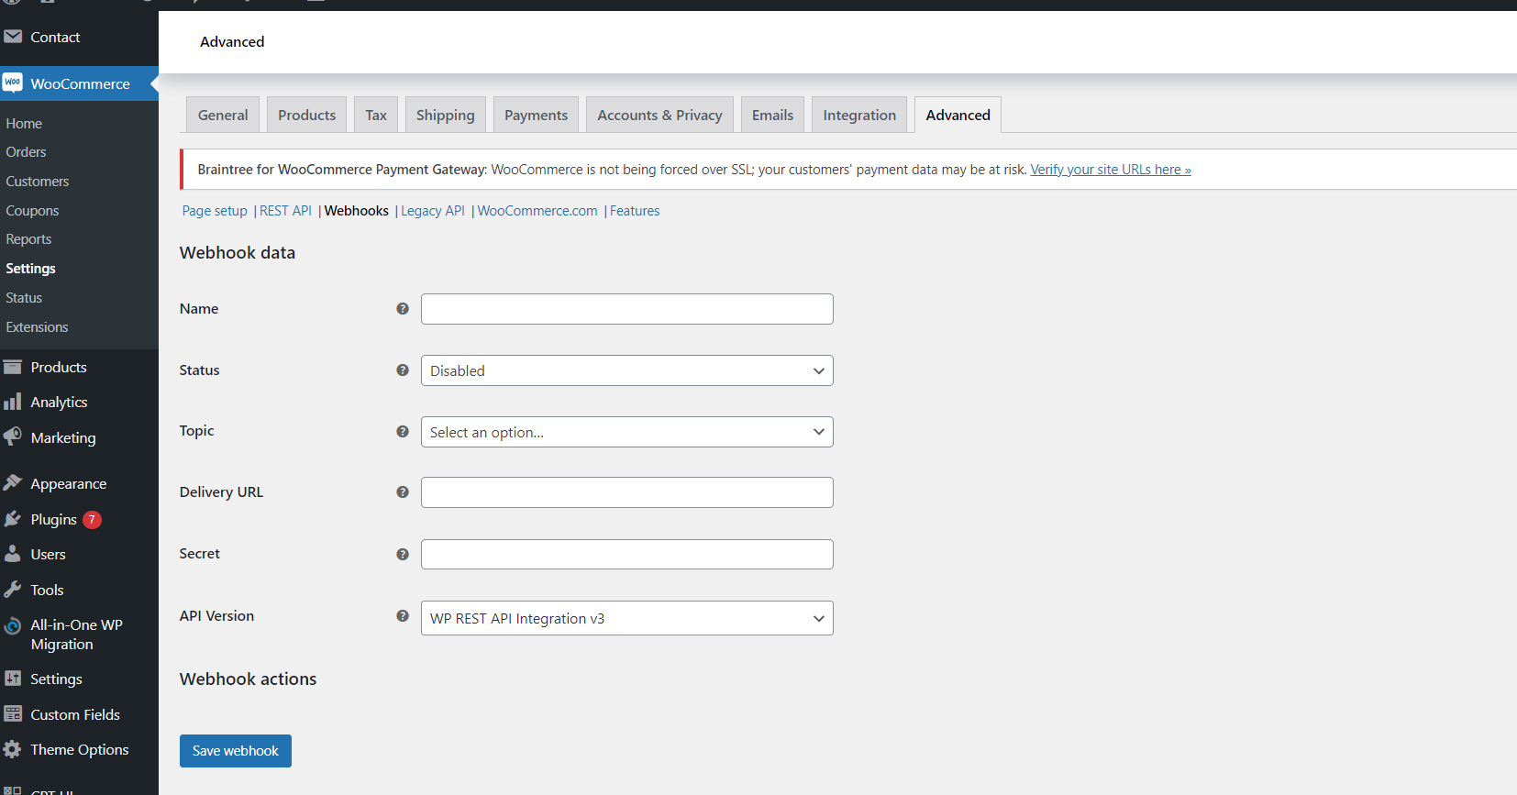Click the sidebar Settings sliders icon
Screen dimensions: 1517x795
(x=13, y=679)
